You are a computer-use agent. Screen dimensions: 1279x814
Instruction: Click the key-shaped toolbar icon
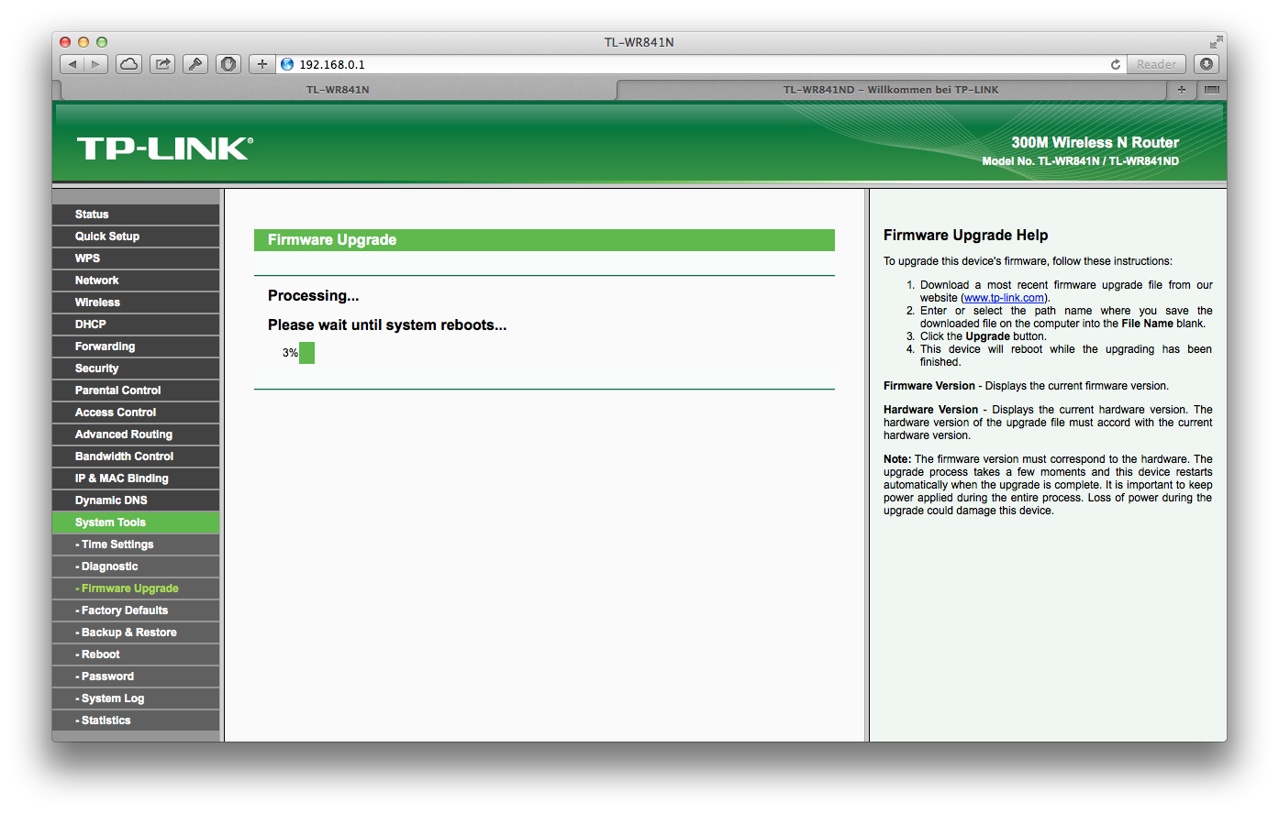coord(195,64)
